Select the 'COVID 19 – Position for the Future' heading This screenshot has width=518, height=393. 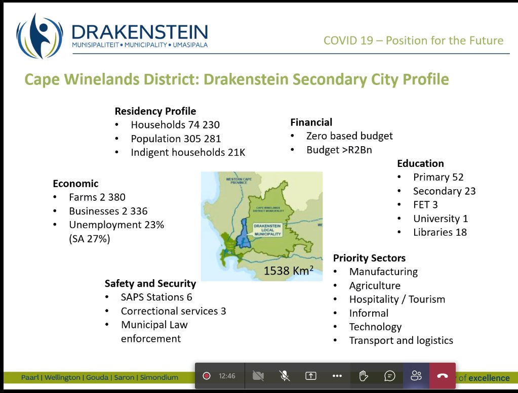point(413,40)
